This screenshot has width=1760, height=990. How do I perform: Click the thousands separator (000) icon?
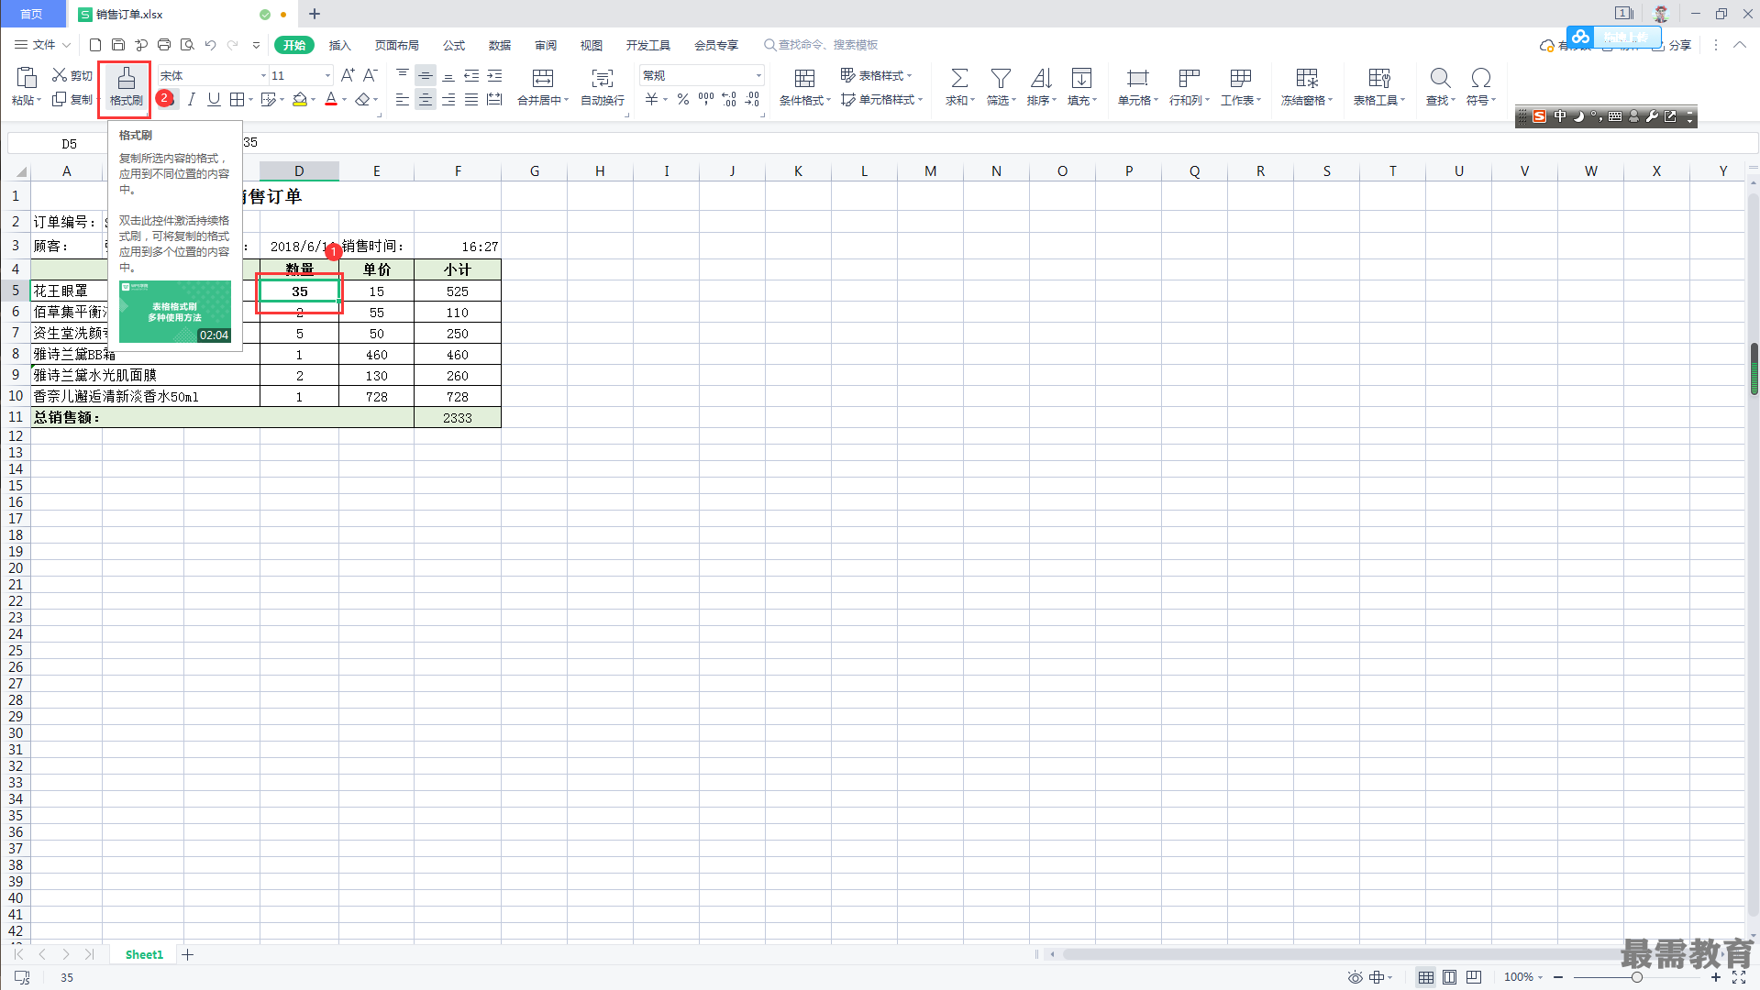[706, 99]
